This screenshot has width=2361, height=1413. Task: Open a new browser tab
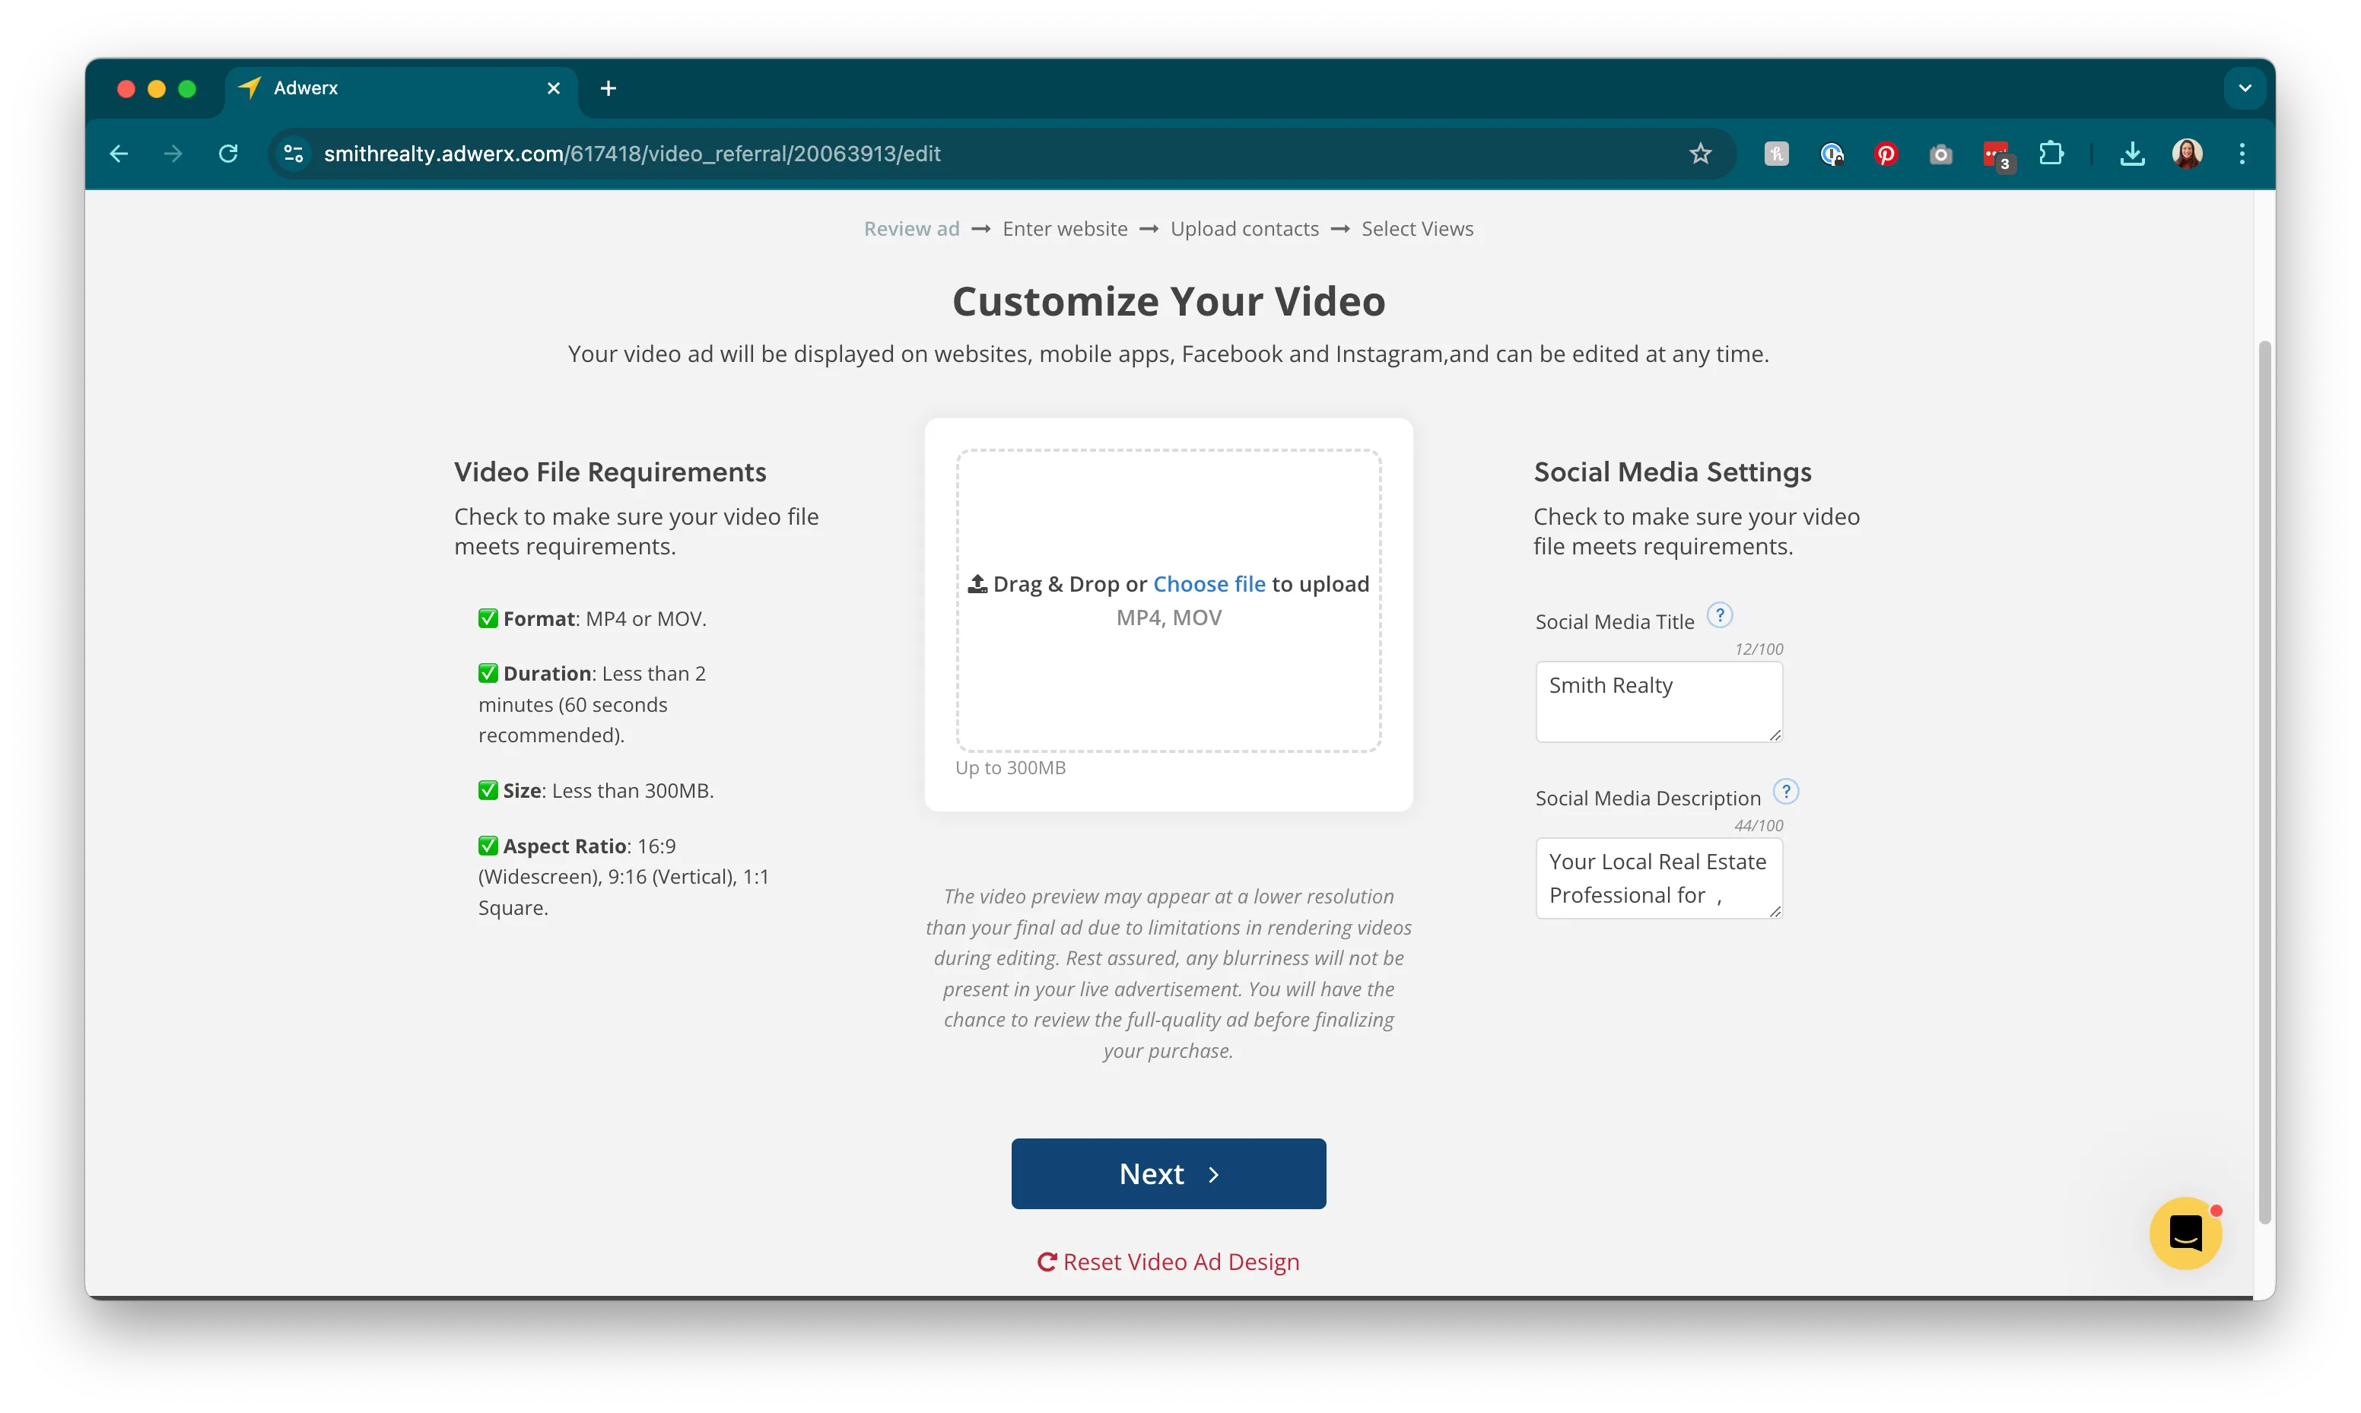point(609,88)
